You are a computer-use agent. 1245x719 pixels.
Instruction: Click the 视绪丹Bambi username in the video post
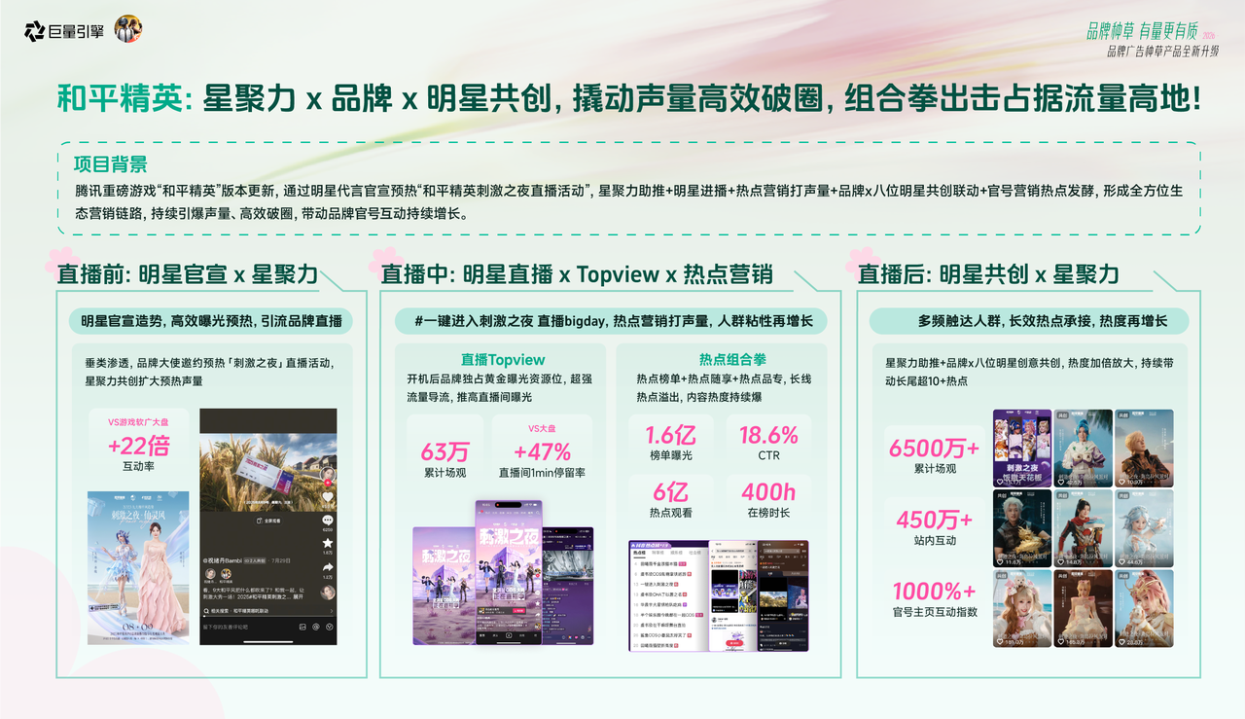223,560
